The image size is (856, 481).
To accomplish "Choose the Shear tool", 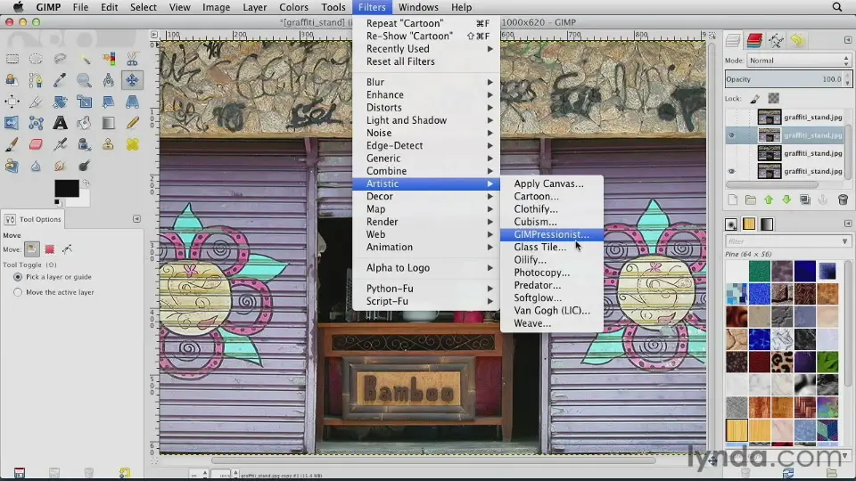I will tap(108, 102).
